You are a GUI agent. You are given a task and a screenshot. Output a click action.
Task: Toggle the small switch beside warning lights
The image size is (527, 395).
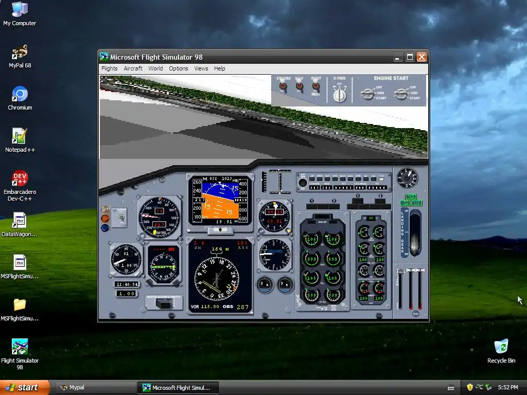pyautogui.click(x=121, y=218)
